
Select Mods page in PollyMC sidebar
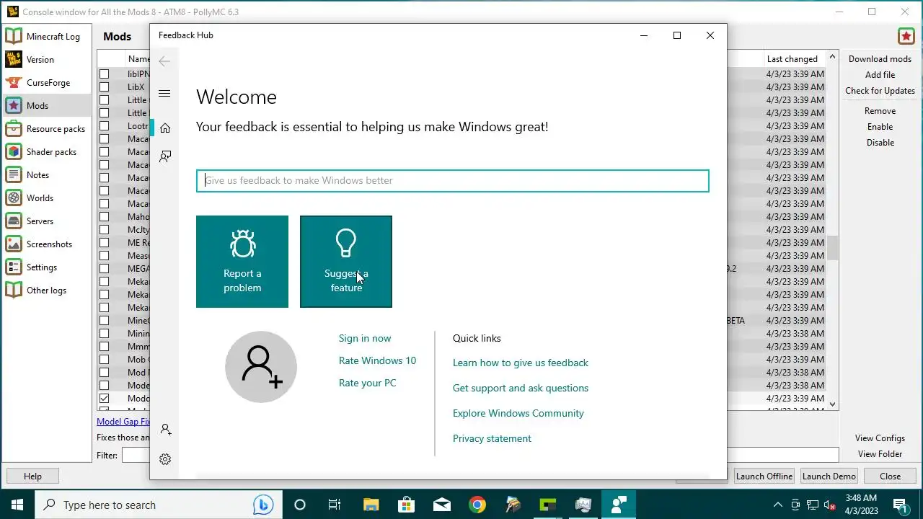coord(48,105)
